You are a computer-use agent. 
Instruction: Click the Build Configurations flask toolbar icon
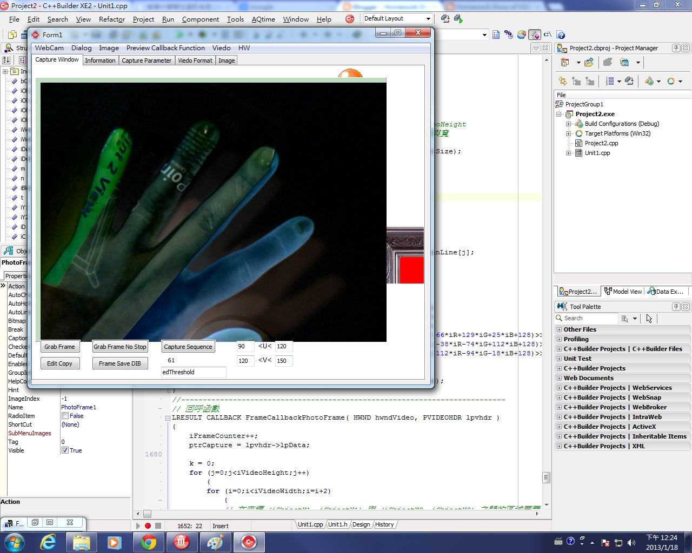click(x=649, y=81)
